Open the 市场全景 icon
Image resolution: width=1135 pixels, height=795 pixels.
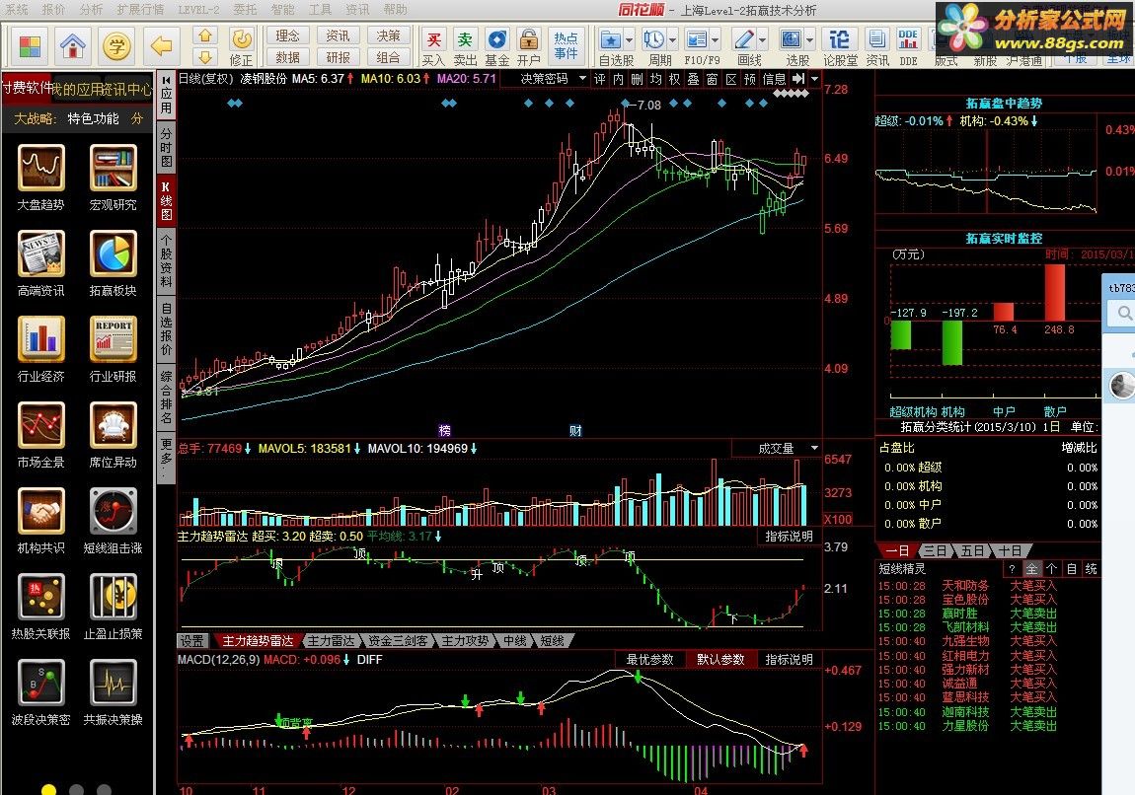pyautogui.click(x=41, y=425)
